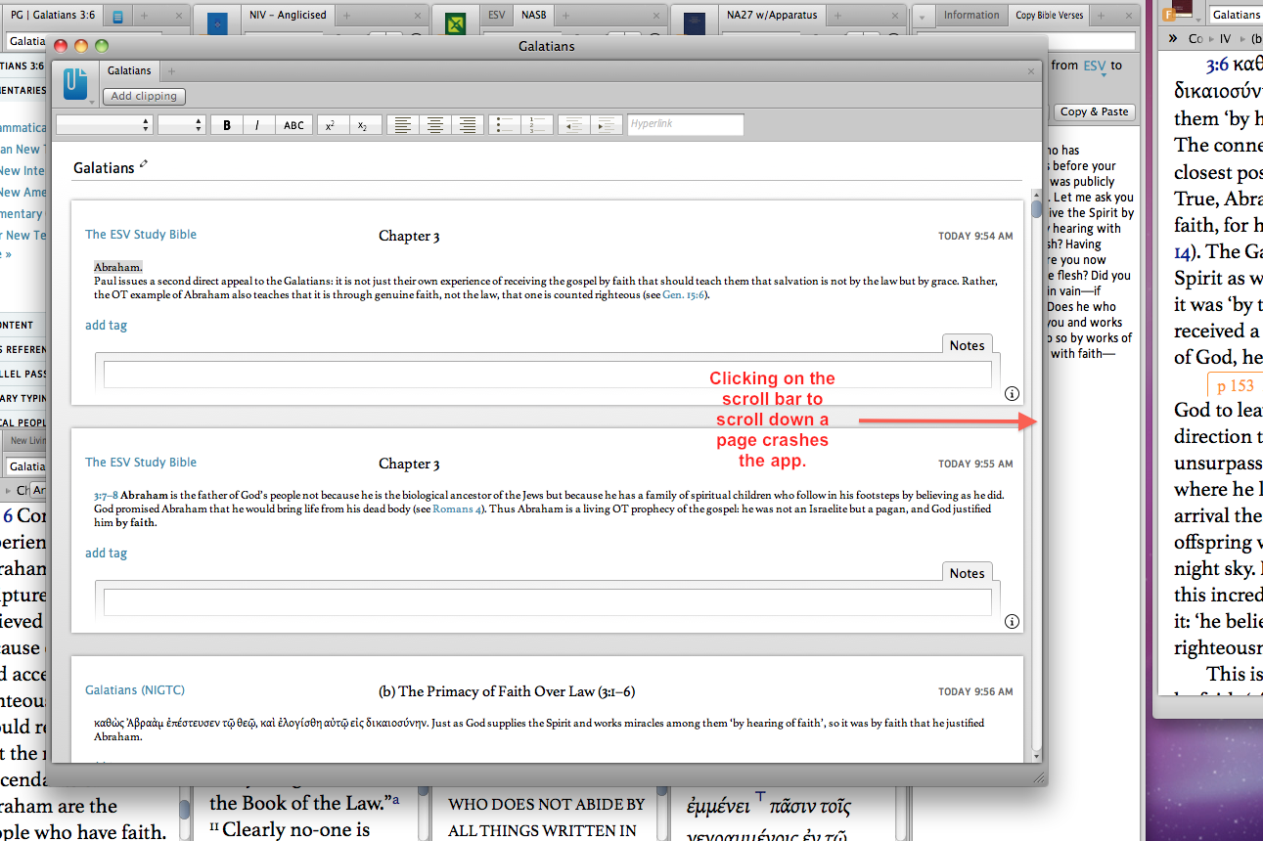Click the pencil icon beside the Galatians title
The width and height of the screenshot is (1263, 841).
click(144, 164)
